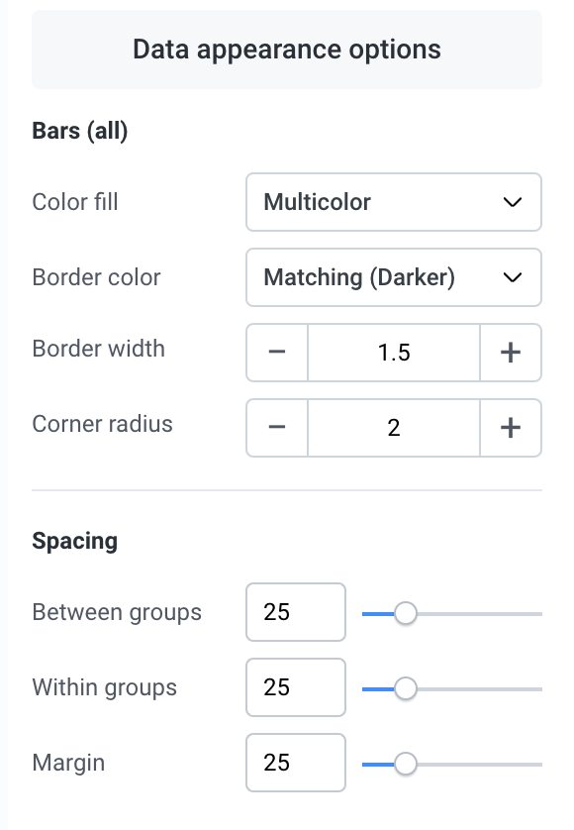Viewport: 574px width, 830px height.
Task: Increase Border width with plus icon
Action: (x=511, y=353)
